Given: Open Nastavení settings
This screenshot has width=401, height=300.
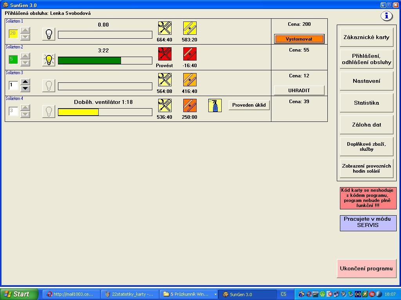Looking at the screenshot, I should pyautogui.click(x=366, y=81).
